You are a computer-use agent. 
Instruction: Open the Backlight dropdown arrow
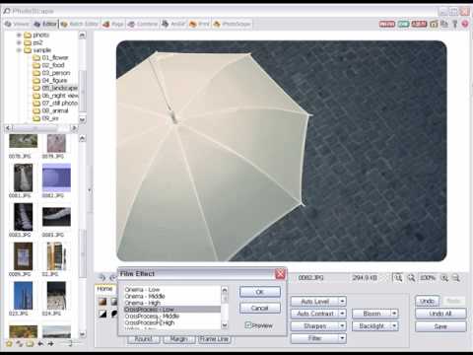(x=394, y=325)
